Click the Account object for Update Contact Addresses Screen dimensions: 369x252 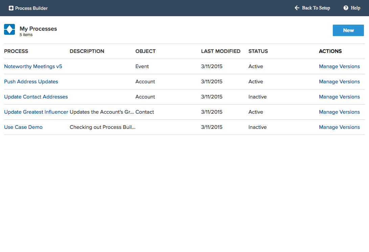pos(145,97)
